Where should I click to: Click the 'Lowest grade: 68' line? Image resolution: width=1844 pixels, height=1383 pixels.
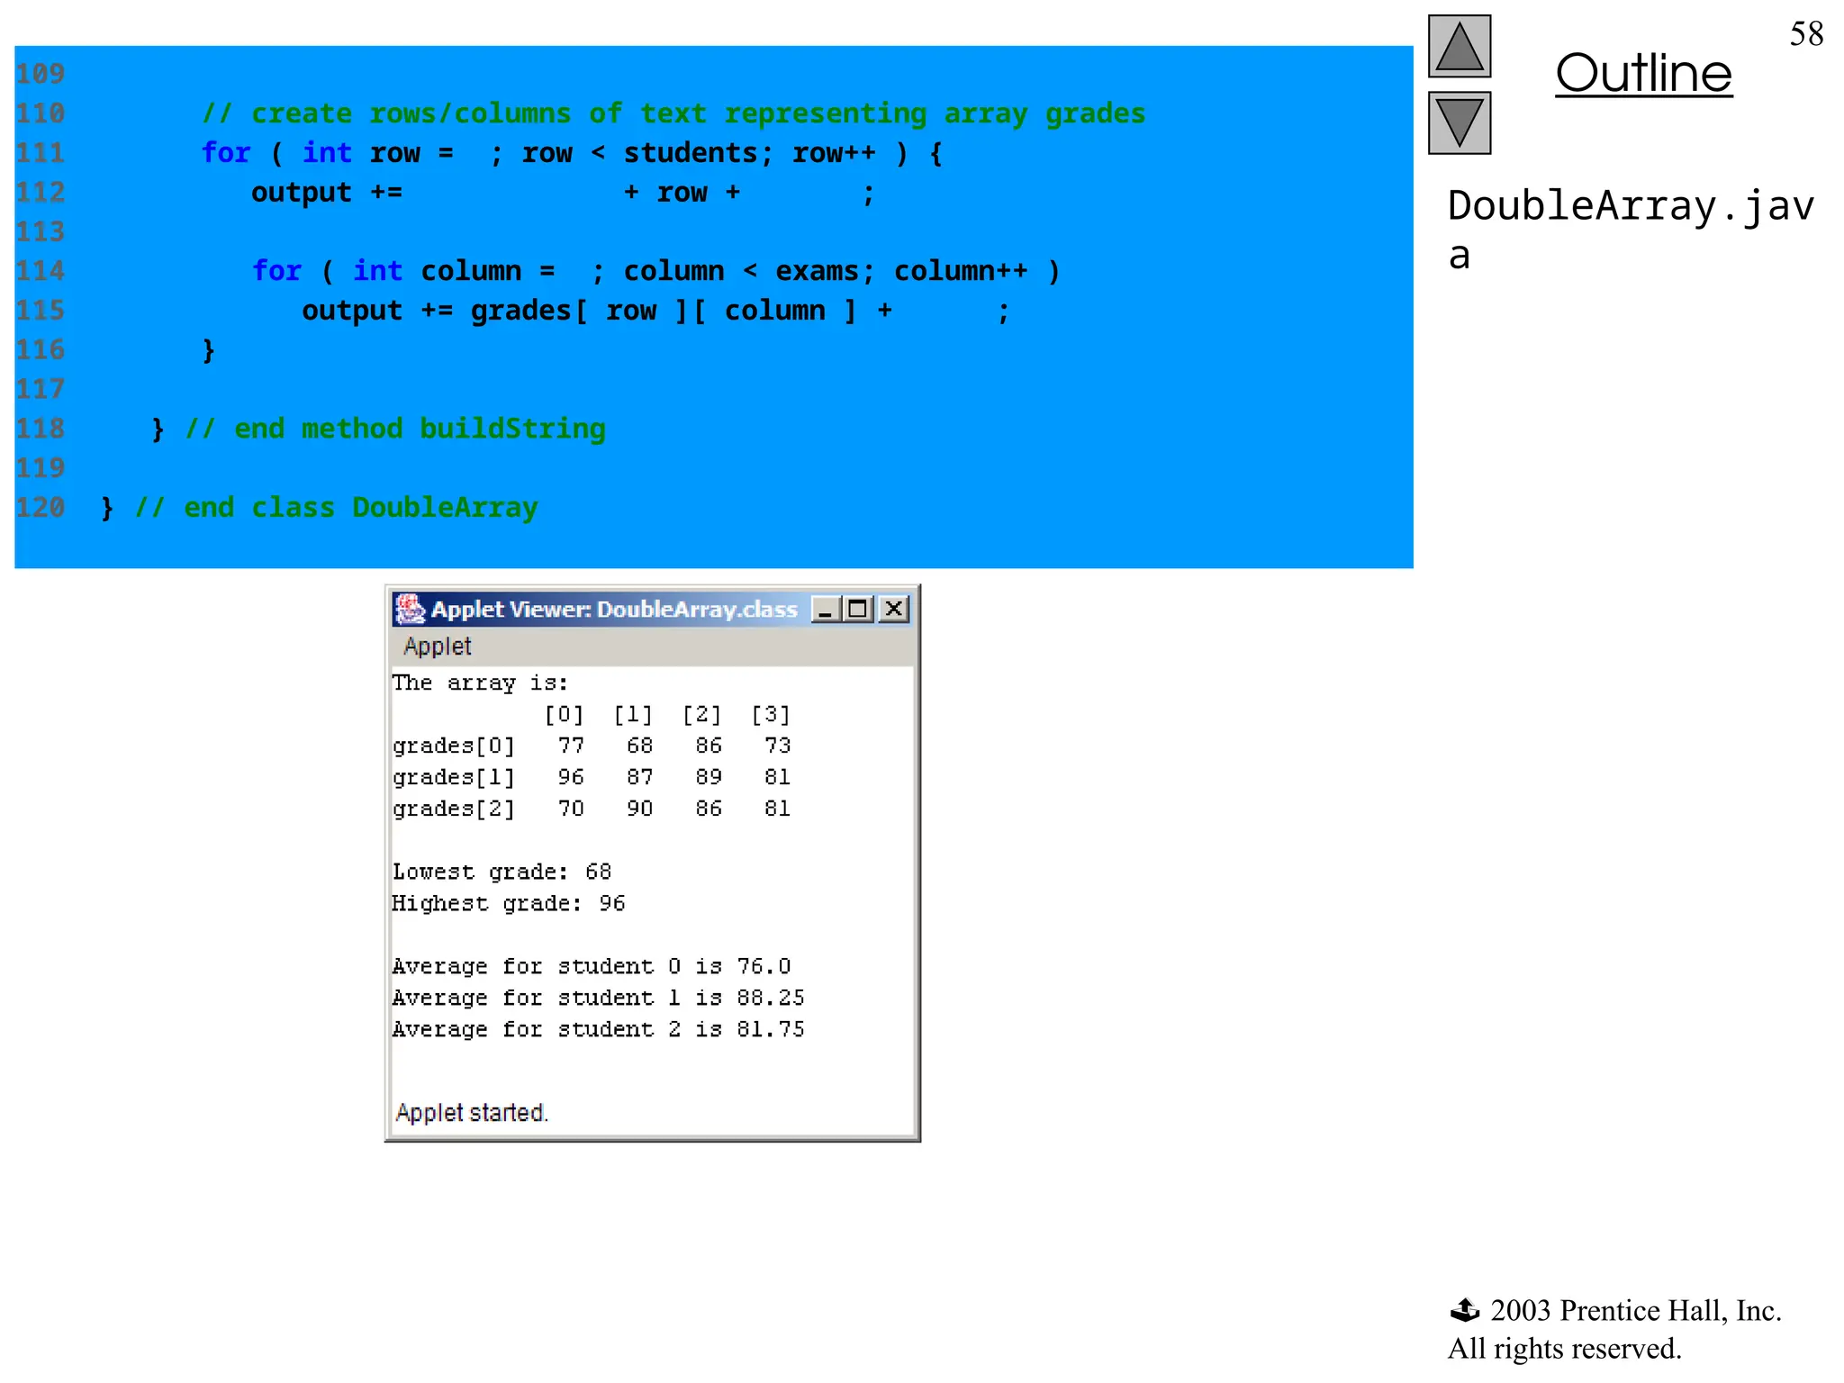pos(502,872)
